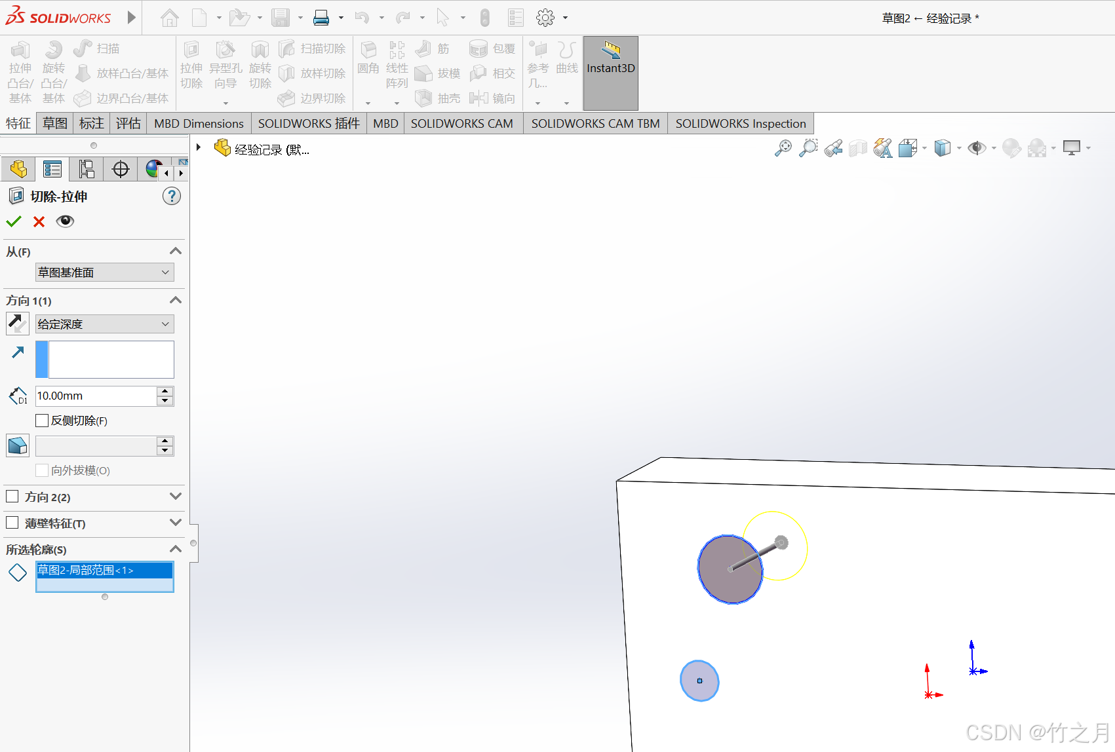Click Edit Appearance sphere icon
Viewport: 1115px width, 752px height.
click(1011, 148)
